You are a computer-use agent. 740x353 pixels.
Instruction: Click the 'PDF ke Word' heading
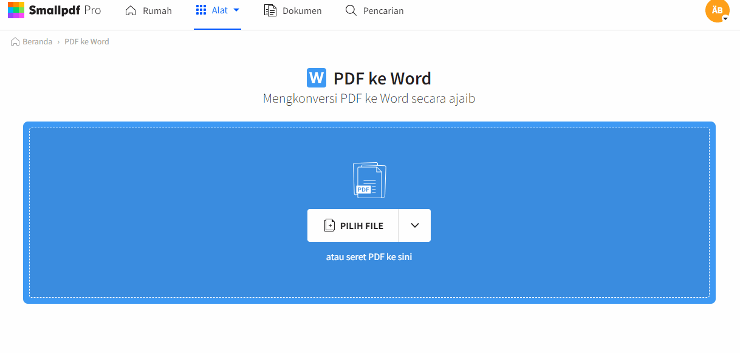tap(382, 78)
